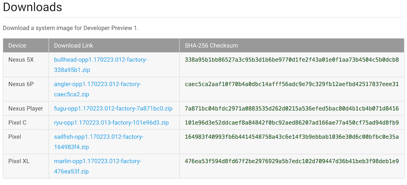Click the Pixel XL device cell
Image resolution: width=407 pixels, height=185 pixels.
coord(19,161)
